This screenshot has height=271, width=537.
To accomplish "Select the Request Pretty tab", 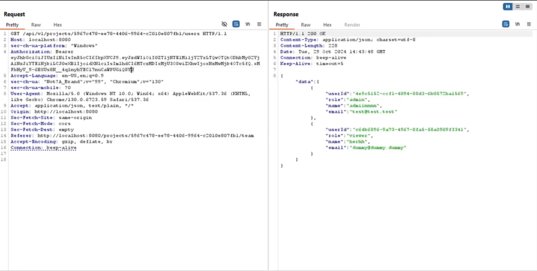I will [x=13, y=25].
